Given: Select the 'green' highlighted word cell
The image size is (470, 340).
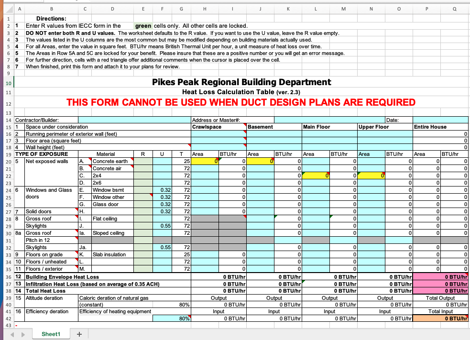Looking at the screenshot, I should (x=143, y=26).
